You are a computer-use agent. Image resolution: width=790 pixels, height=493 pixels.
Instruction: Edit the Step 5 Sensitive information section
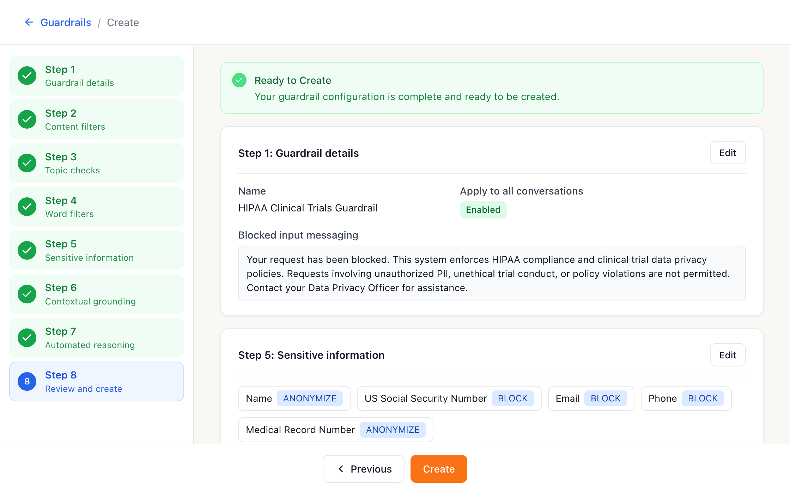[x=728, y=355]
